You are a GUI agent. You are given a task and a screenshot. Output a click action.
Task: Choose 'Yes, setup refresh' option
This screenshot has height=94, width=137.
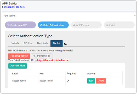[x=19, y=56]
